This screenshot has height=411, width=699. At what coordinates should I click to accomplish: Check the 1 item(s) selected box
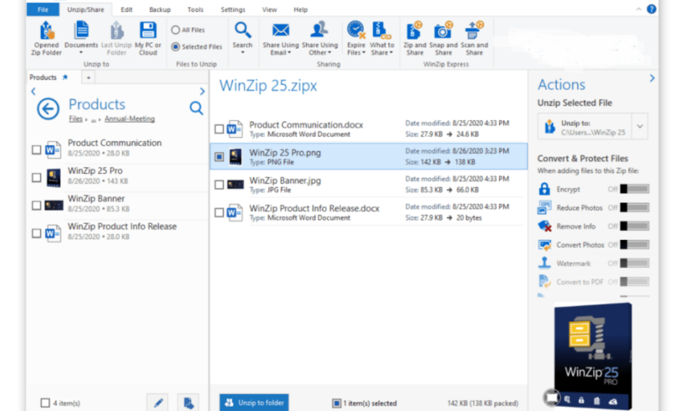337,403
